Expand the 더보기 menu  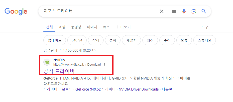coord(124,27)
